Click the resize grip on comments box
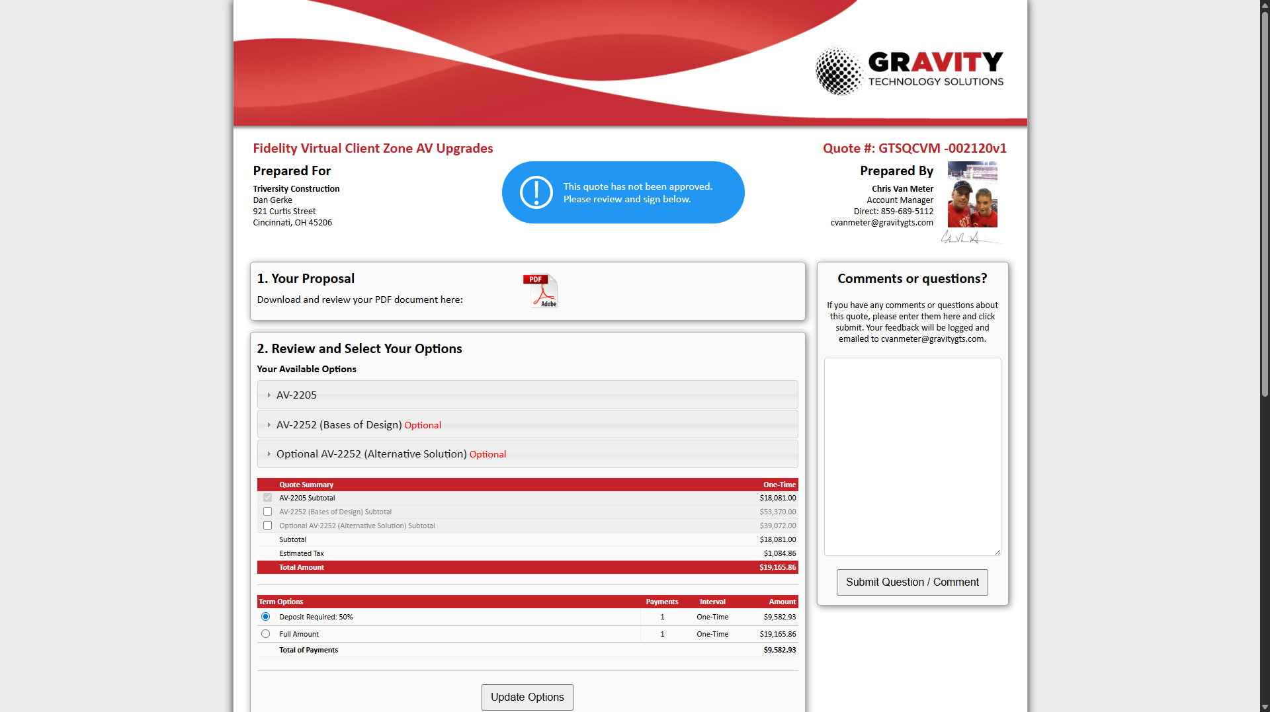Screen dimensions: 1270x712 [997, 552]
